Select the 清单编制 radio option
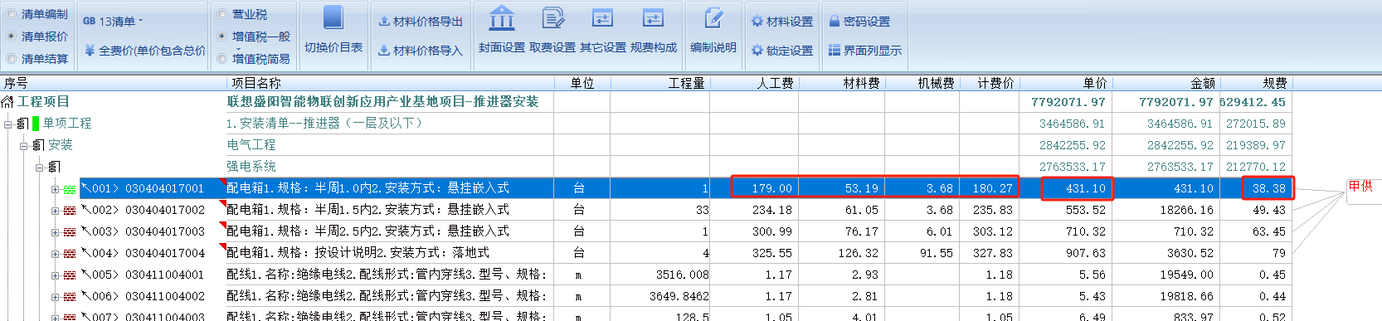 pos(36,14)
